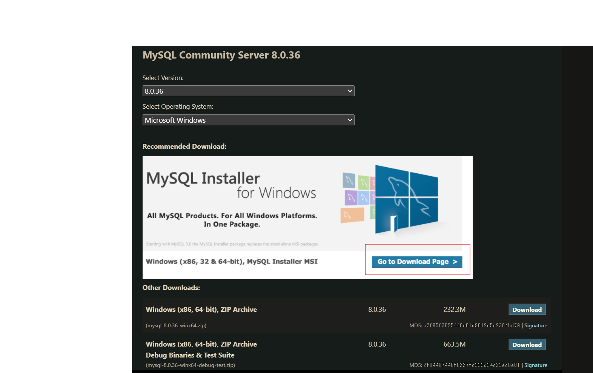Click version 8.0.36 in the 663.5M debug row
The width and height of the screenshot is (593, 373).
pyautogui.click(x=377, y=344)
